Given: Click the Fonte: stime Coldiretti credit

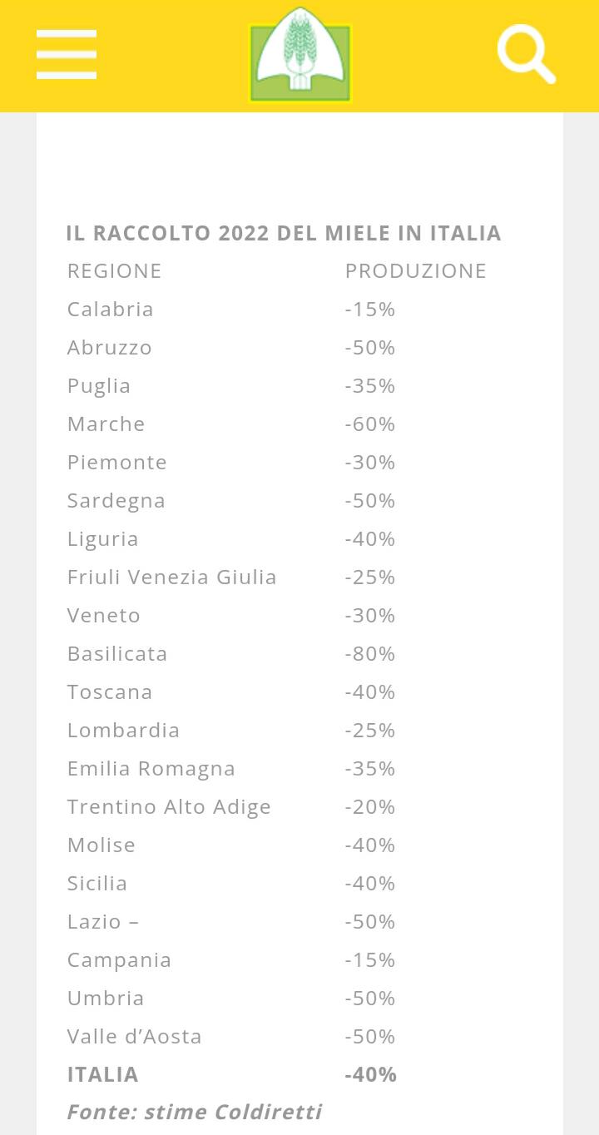Looking at the screenshot, I should 194,1112.
